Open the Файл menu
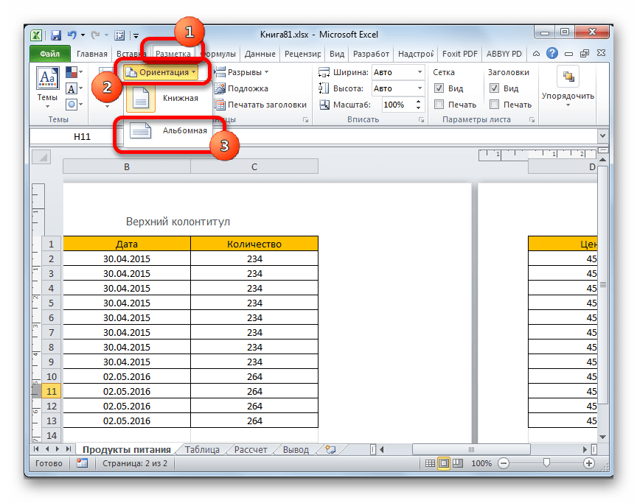Screen dimensions: 637x503 (46, 53)
